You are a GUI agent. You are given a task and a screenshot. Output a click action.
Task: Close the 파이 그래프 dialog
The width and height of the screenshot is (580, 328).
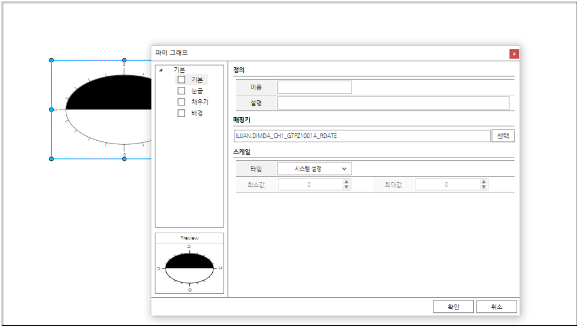pyautogui.click(x=514, y=54)
